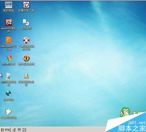Click the quick-launch icon with four corner handles
This screenshot has height=132, width=146.
(24, 130)
